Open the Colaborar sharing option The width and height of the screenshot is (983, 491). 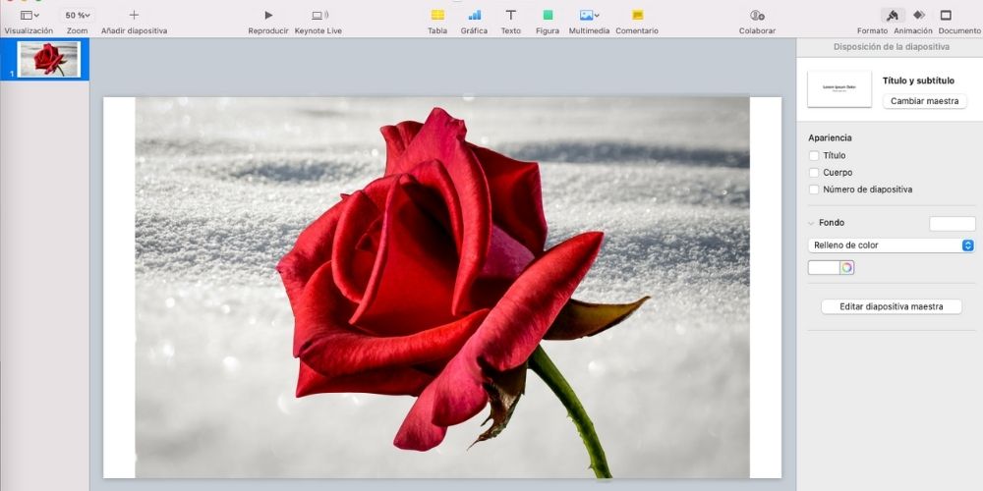tap(757, 15)
